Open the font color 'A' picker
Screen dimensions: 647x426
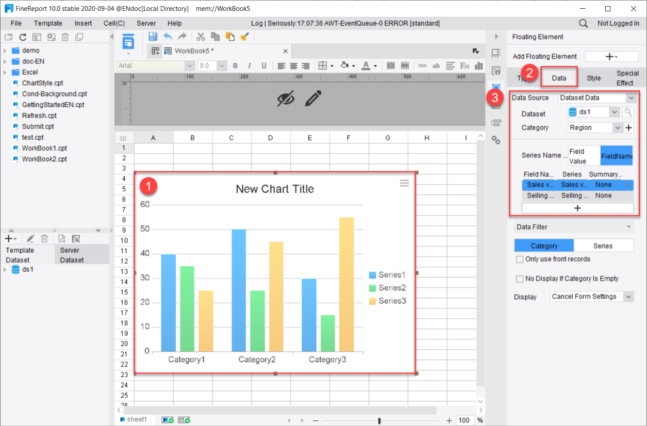point(366,65)
